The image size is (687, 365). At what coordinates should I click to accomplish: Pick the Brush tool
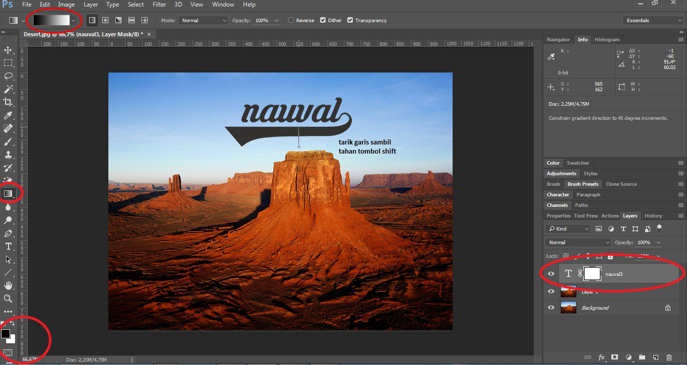pyautogui.click(x=8, y=142)
